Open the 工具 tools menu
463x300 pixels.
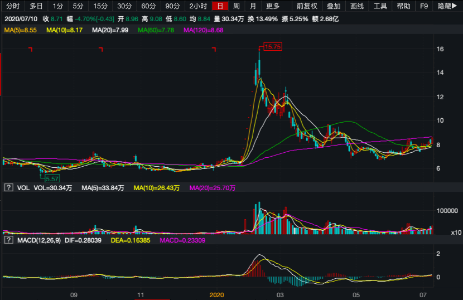click(x=380, y=6)
